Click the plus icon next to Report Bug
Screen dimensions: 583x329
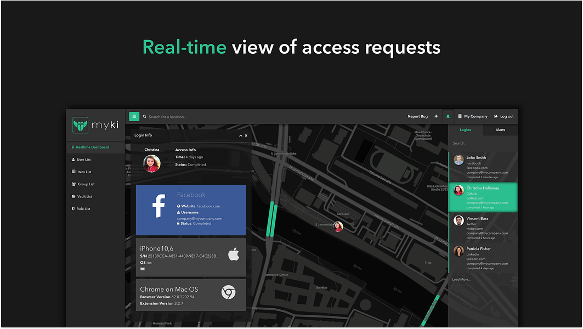coord(435,116)
